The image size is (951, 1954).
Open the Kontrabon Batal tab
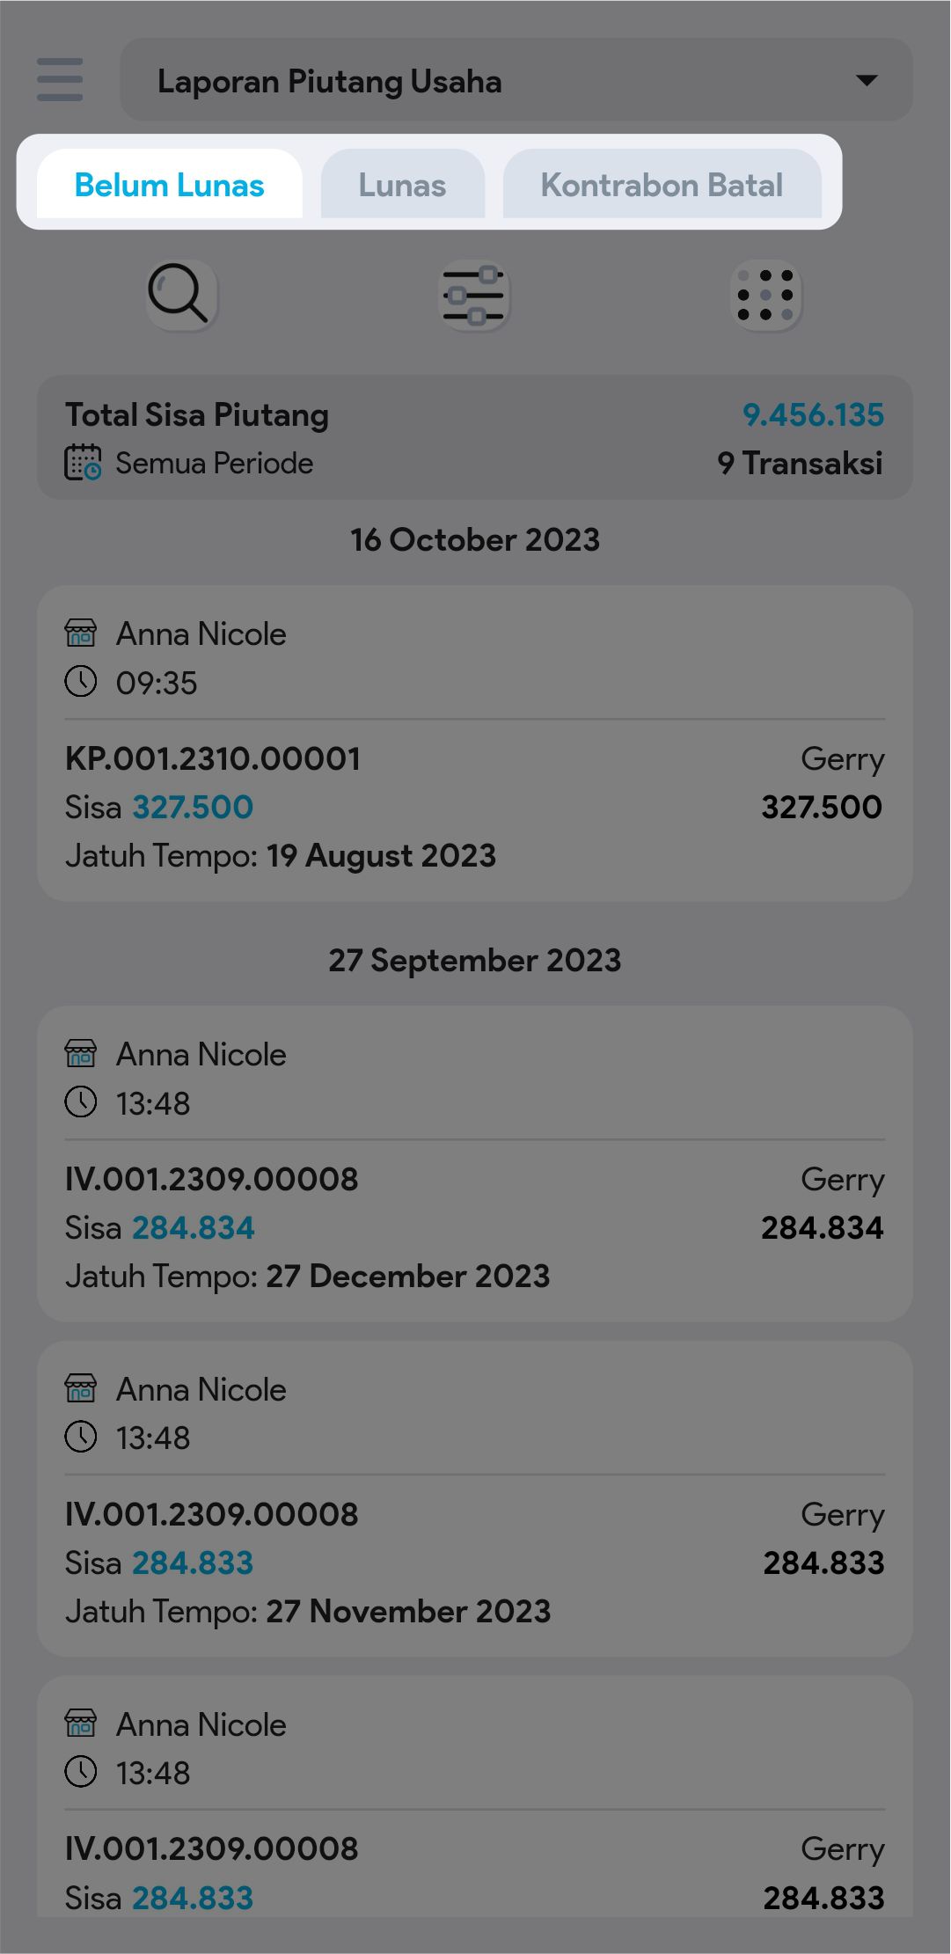(x=662, y=185)
